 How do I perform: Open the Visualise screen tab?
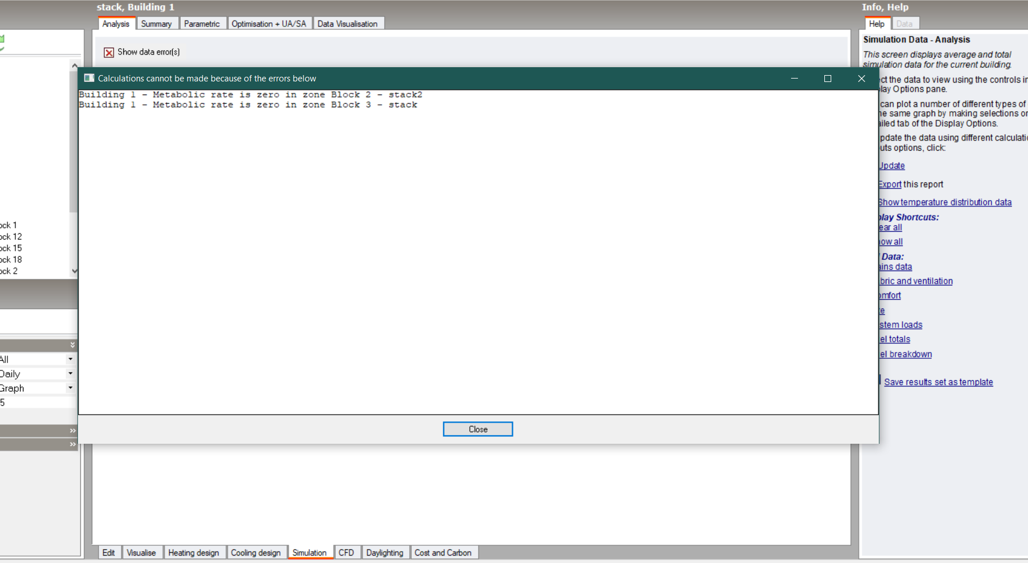click(141, 553)
